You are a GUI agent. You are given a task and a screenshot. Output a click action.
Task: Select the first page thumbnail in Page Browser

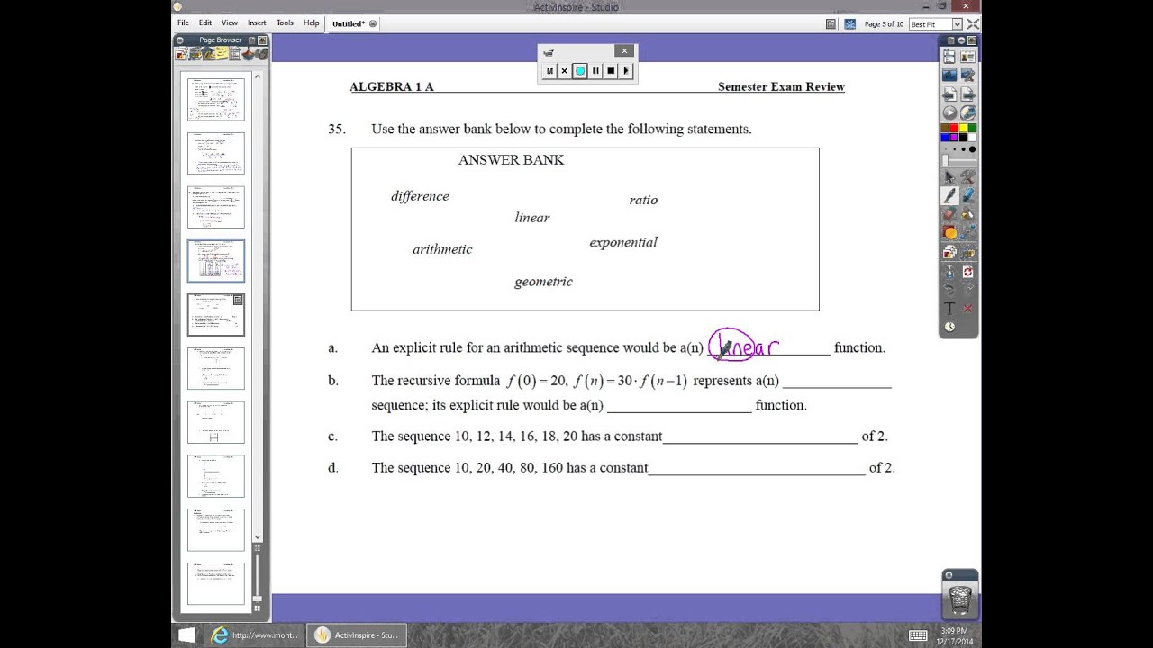(215, 98)
